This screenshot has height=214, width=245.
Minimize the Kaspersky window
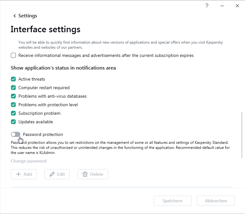(x=222, y=6)
